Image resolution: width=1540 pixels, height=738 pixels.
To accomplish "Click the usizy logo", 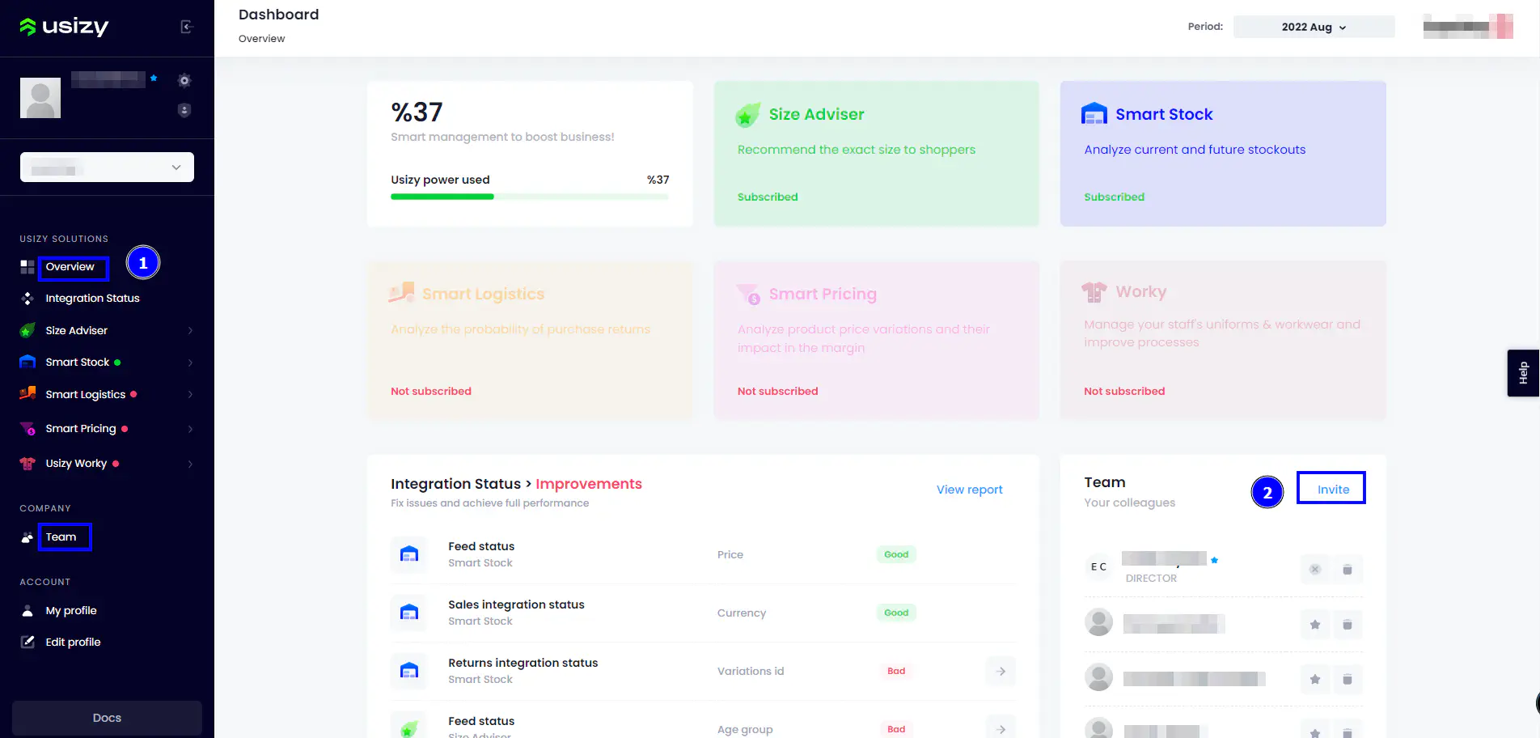I will click(x=64, y=27).
